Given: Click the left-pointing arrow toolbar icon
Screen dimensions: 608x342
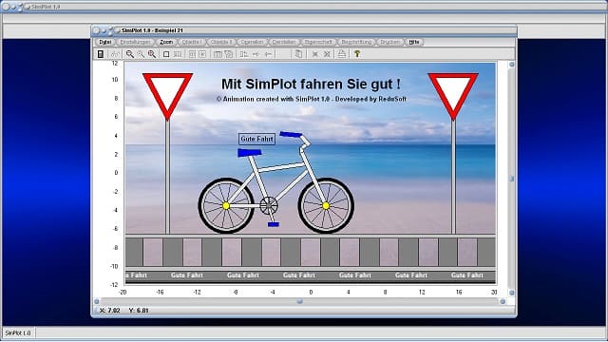Looking at the screenshot, I should pos(268,54).
